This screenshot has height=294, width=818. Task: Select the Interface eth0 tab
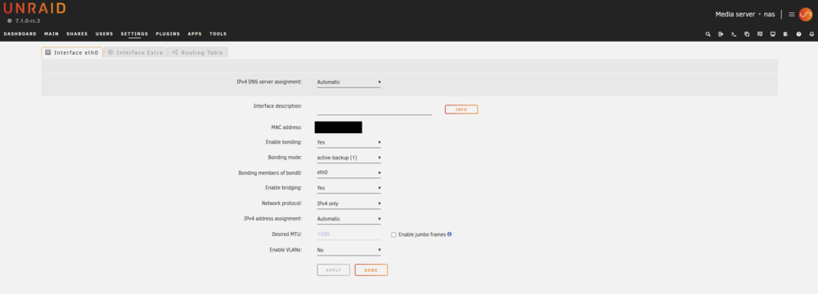pos(72,52)
